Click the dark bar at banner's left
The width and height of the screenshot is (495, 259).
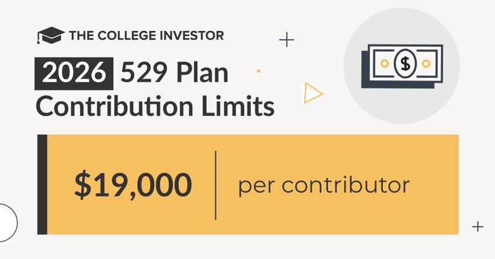pyautogui.click(x=43, y=185)
